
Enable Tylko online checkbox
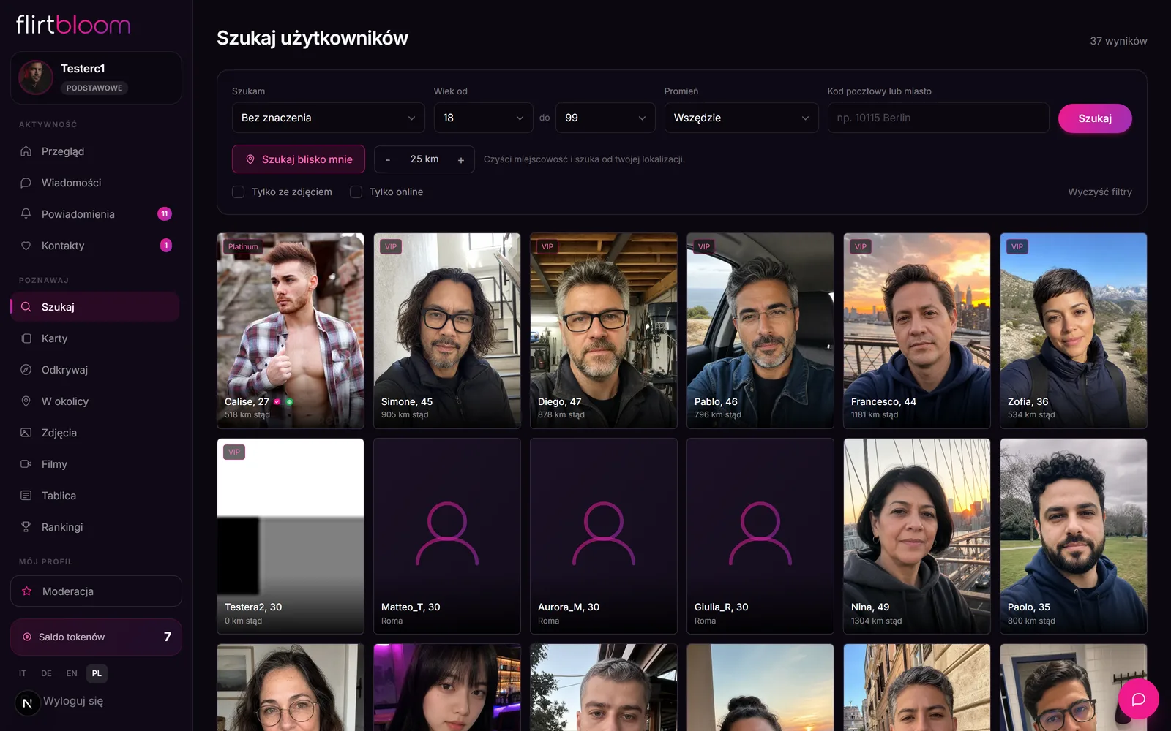[356, 192]
